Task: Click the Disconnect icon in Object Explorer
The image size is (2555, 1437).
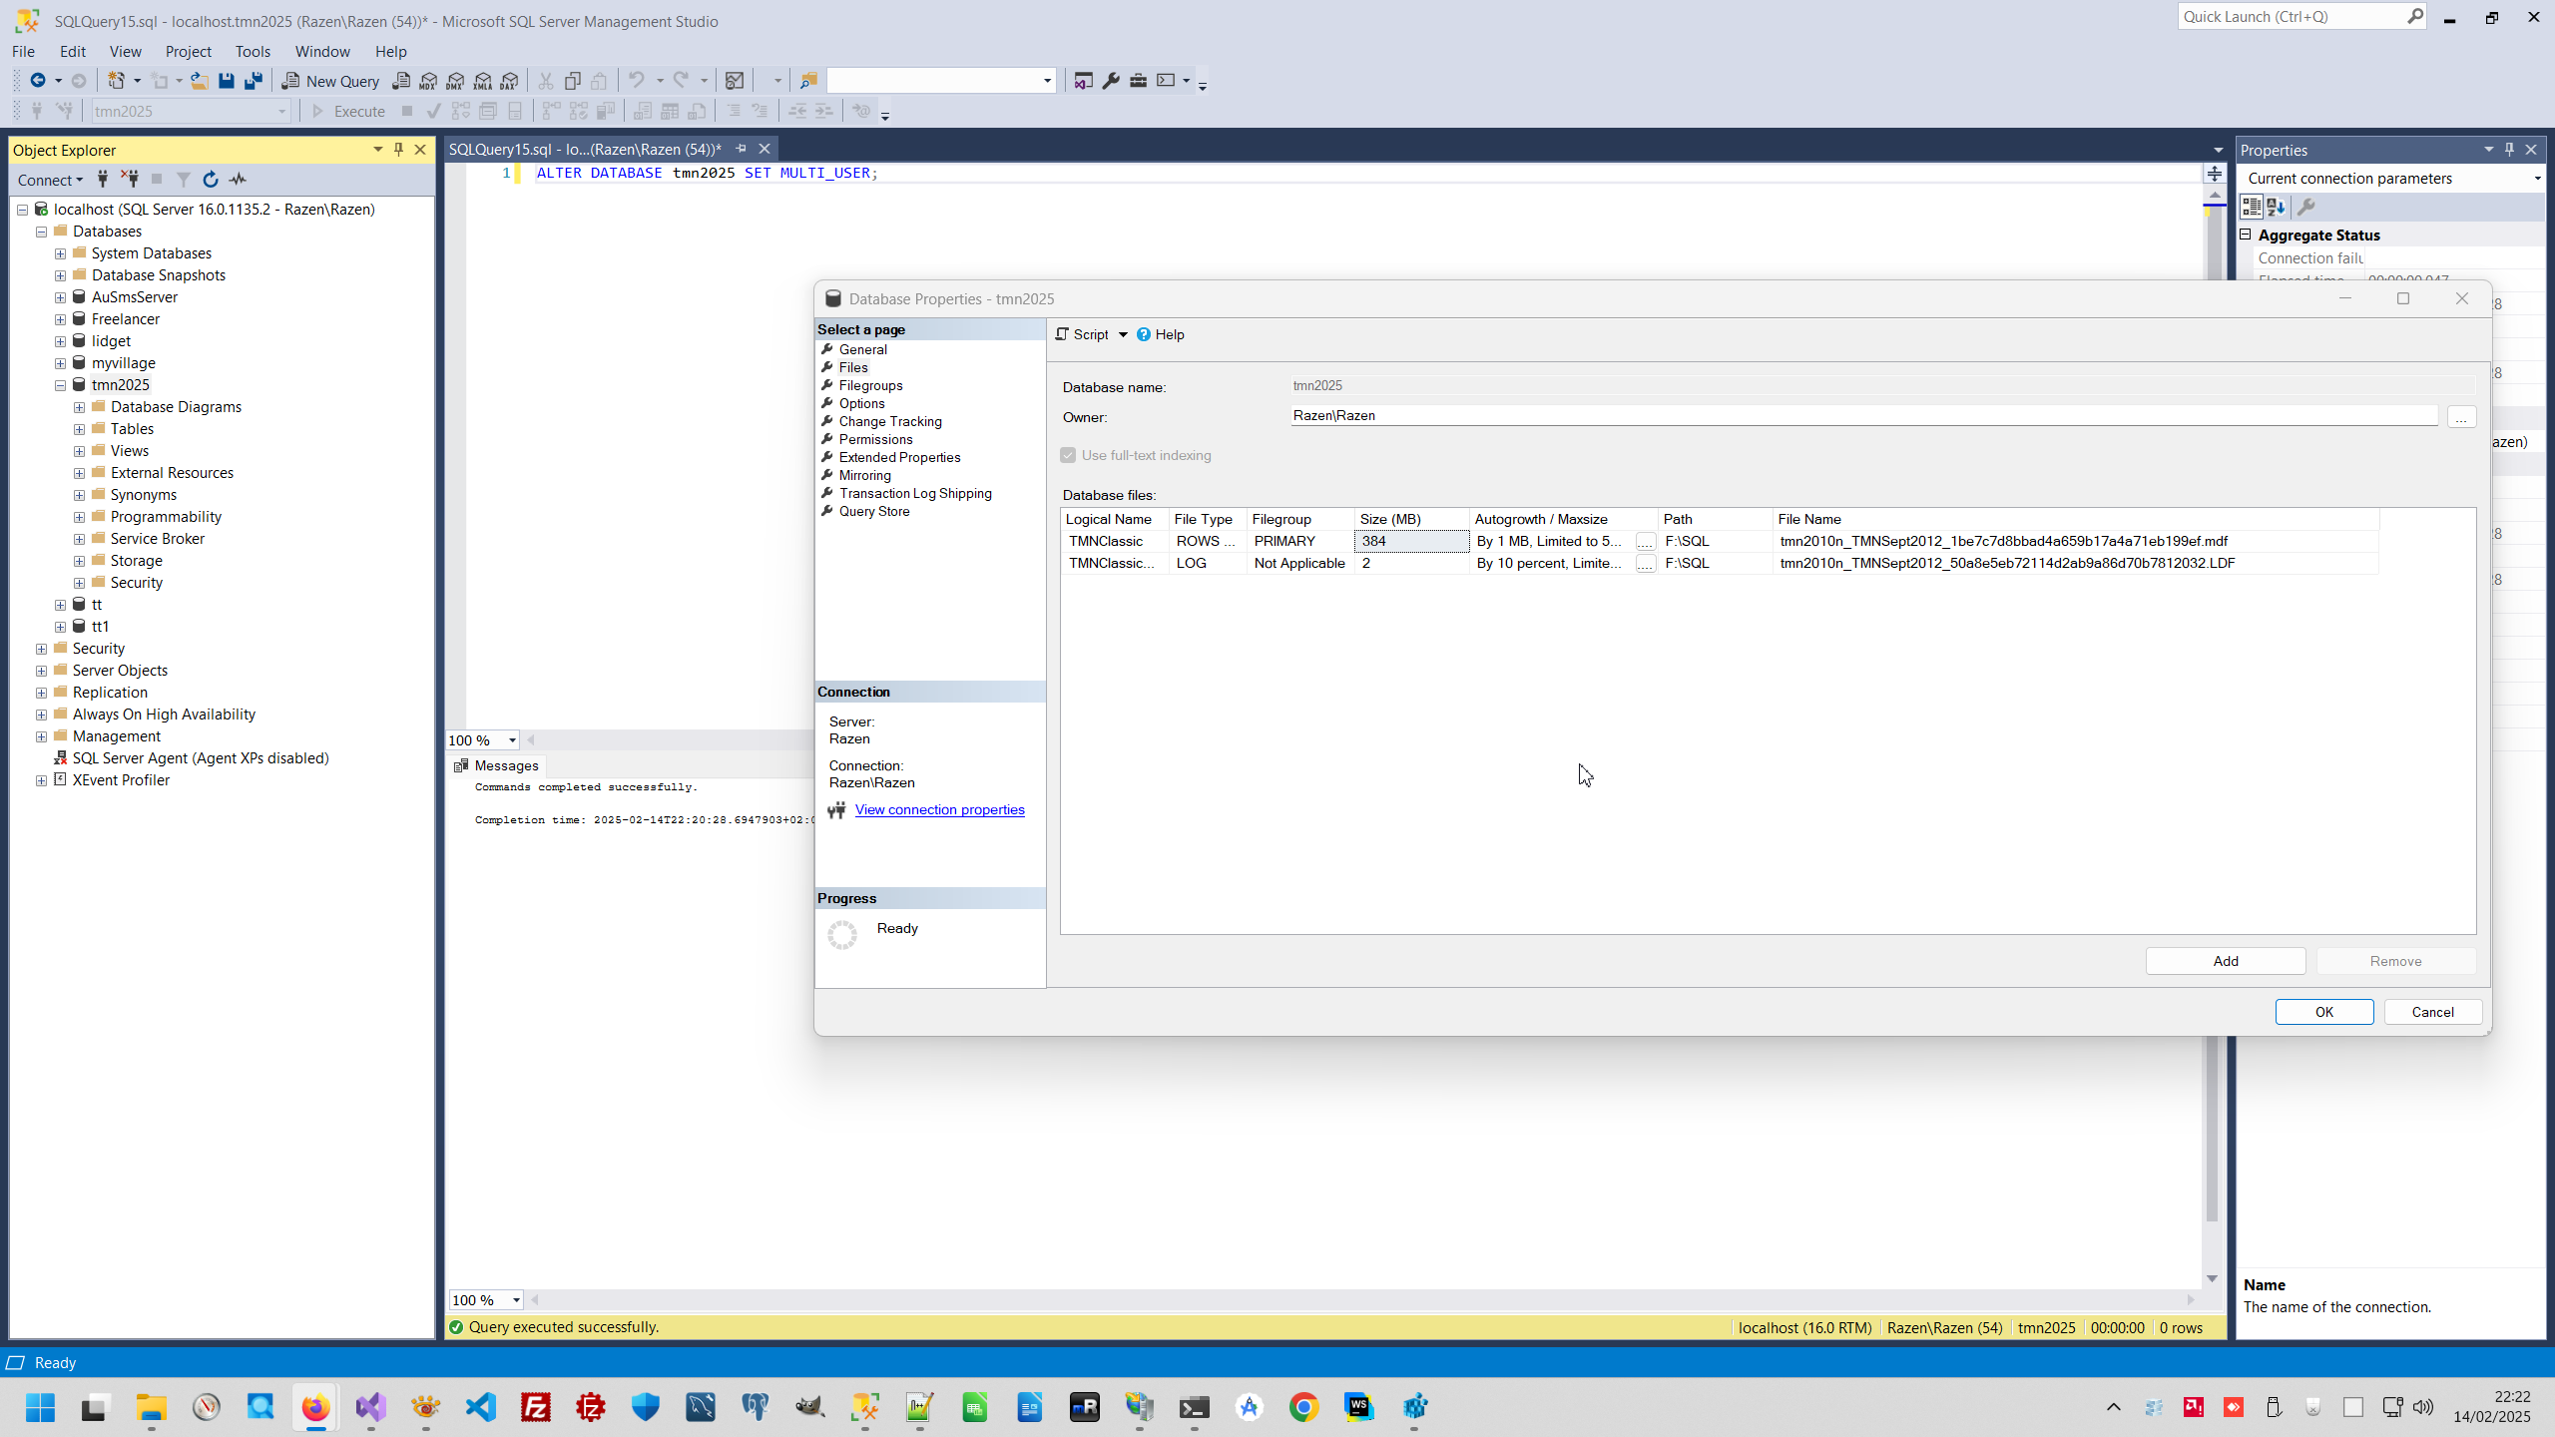Action: click(130, 180)
